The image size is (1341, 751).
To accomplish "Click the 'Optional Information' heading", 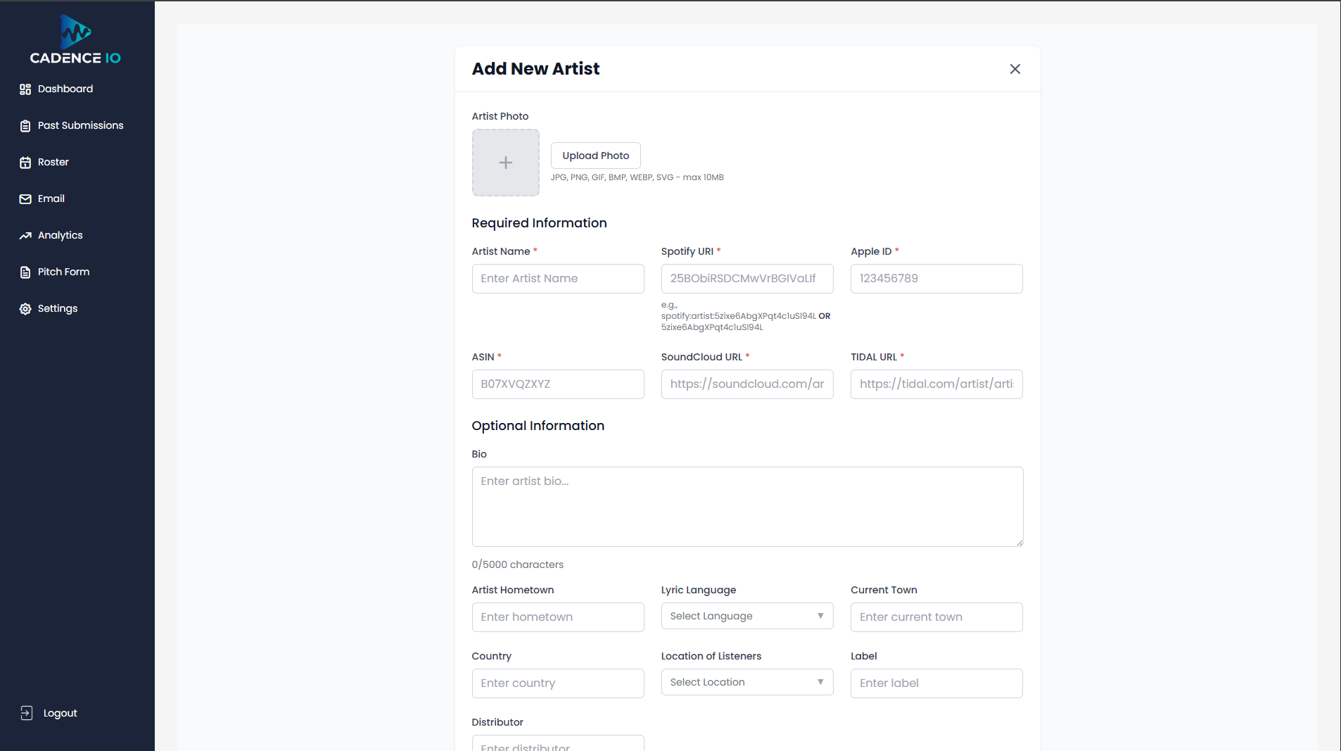I will (538, 426).
